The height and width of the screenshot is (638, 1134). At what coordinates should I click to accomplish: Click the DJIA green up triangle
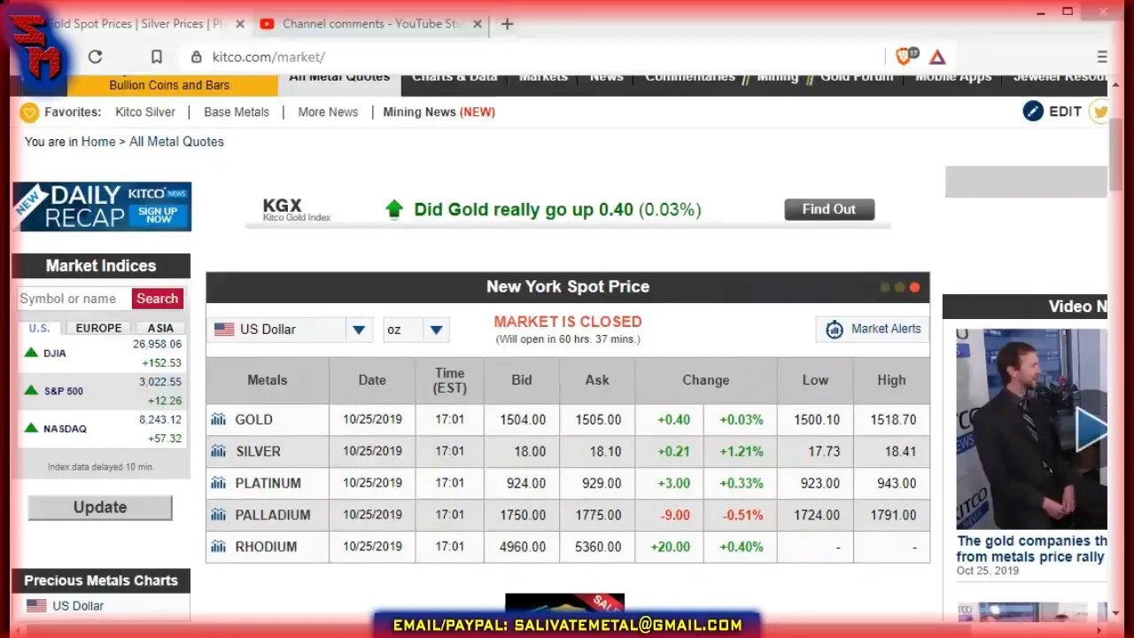[31, 352]
